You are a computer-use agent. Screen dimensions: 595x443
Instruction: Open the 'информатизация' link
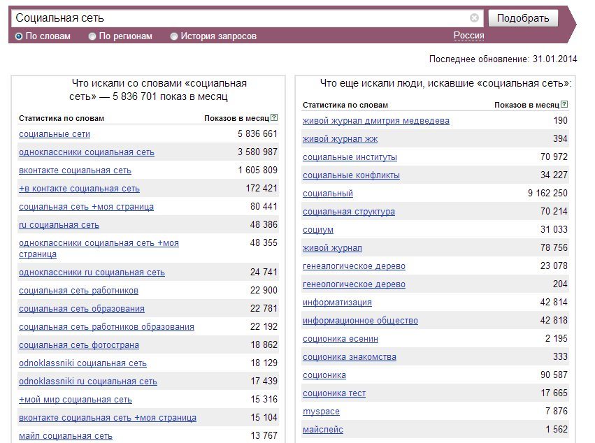pyautogui.click(x=337, y=303)
